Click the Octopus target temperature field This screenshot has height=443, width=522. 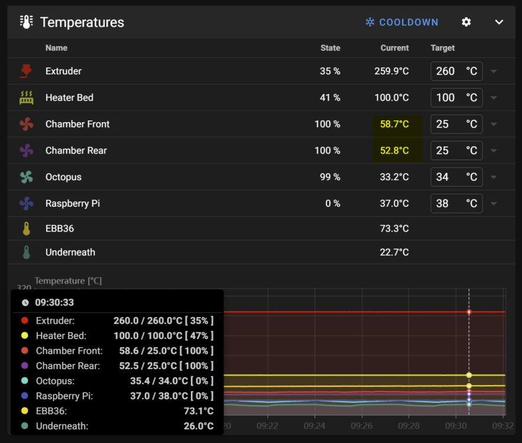[456, 177]
